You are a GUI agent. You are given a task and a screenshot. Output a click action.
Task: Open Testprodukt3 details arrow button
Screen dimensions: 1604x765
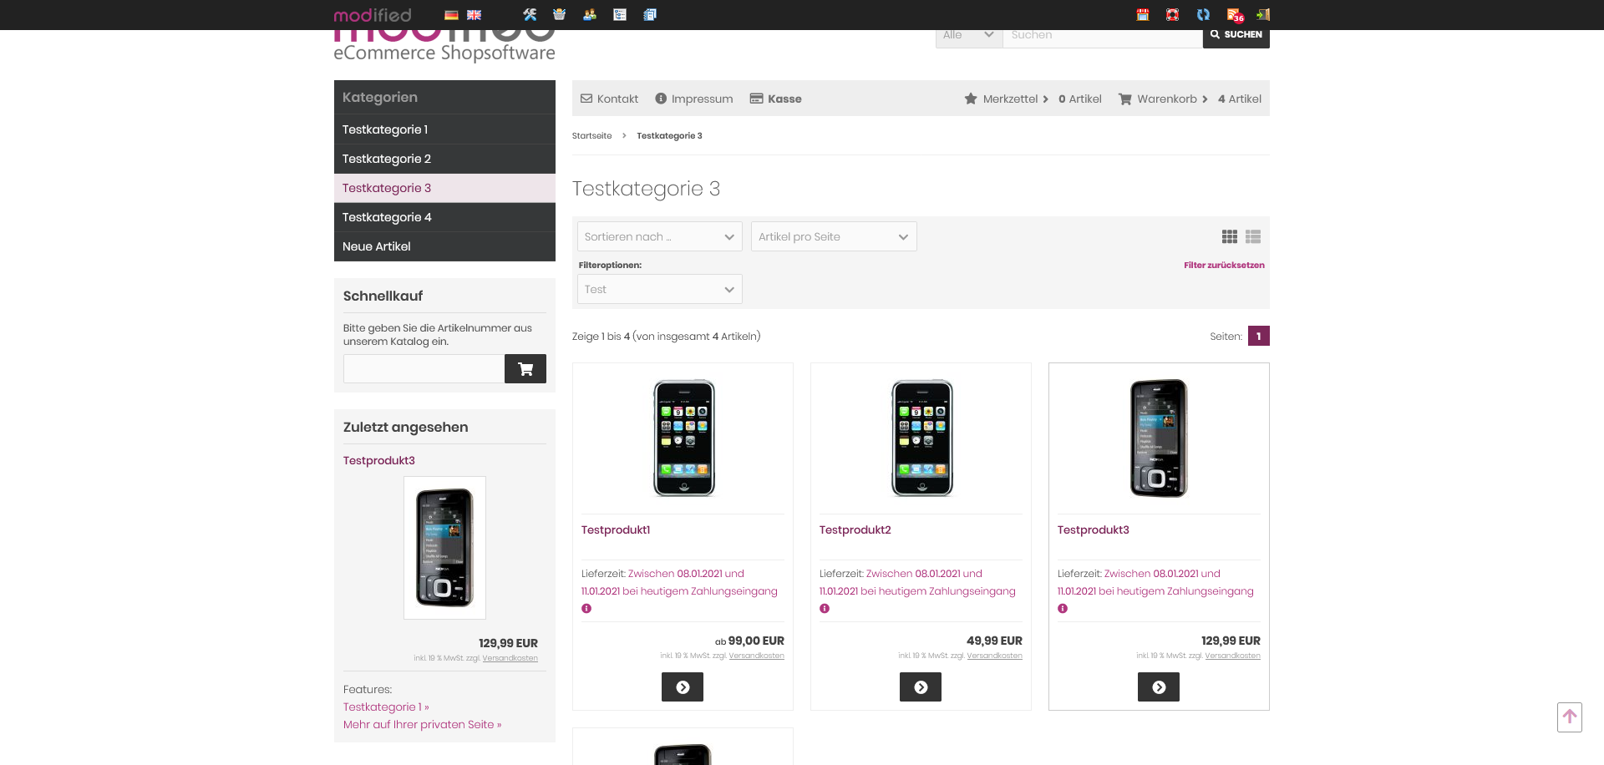1159,687
